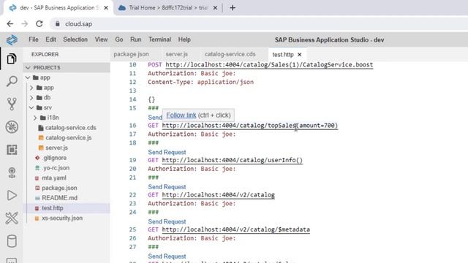
Task: Open the Go menu
Action: point(118,39)
